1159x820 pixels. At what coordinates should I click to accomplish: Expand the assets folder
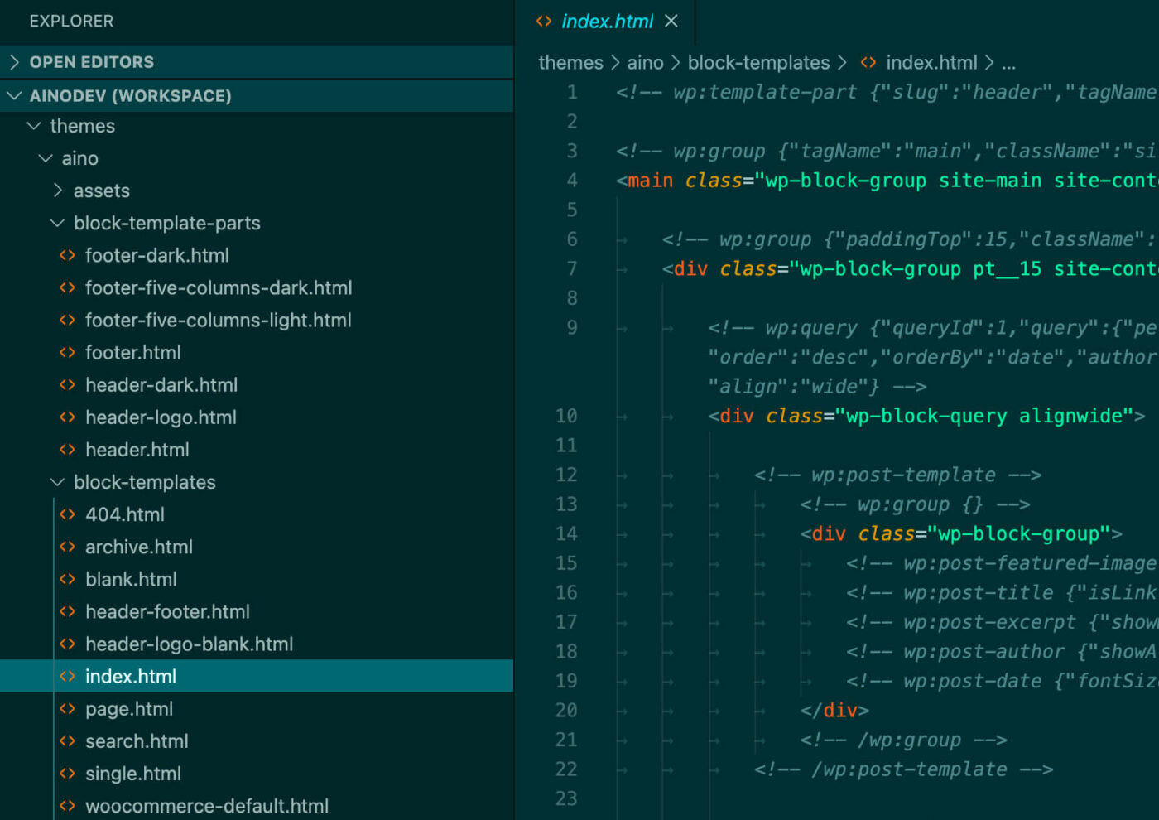[x=58, y=191]
